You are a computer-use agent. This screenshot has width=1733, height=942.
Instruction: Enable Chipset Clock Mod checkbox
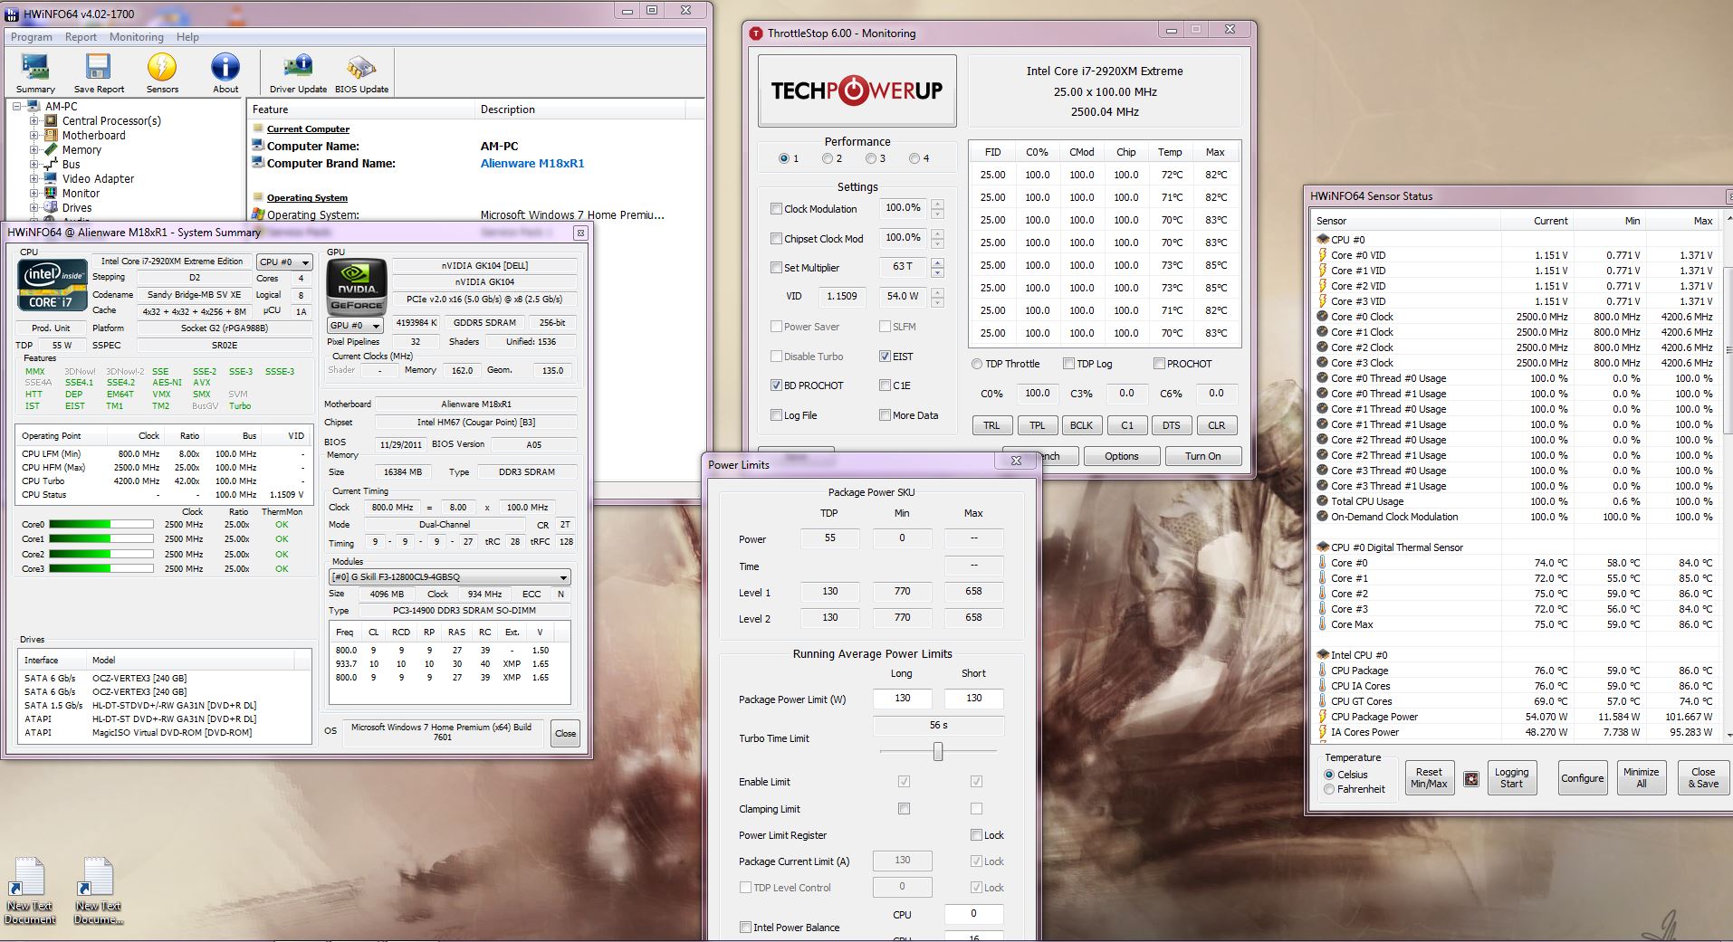[x=776, y=239]
